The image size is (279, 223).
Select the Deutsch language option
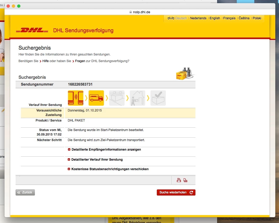181,18
